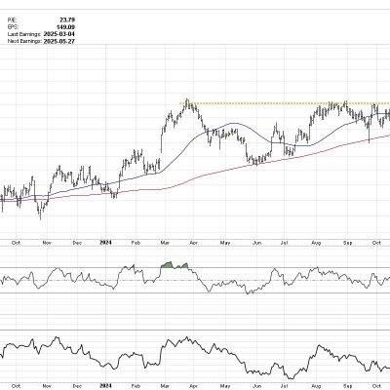Click the Jun label beneath the price chart
Screen dimensions: 390x390
coord(257,243)
